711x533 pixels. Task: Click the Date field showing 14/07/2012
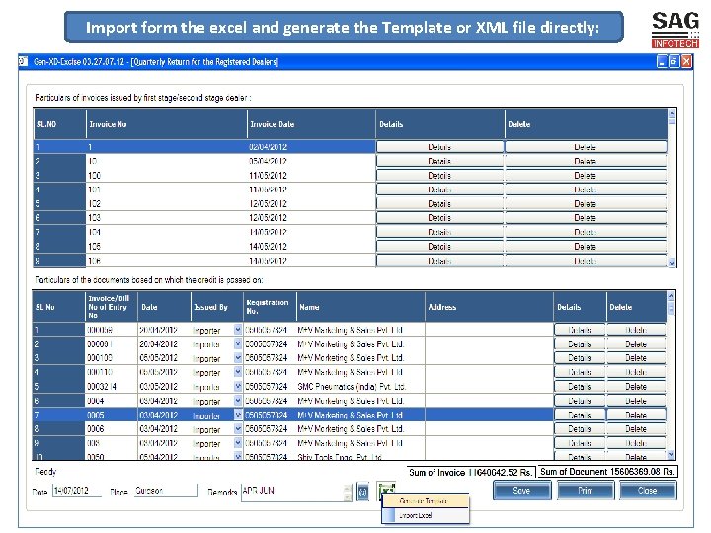pos(77,491)
